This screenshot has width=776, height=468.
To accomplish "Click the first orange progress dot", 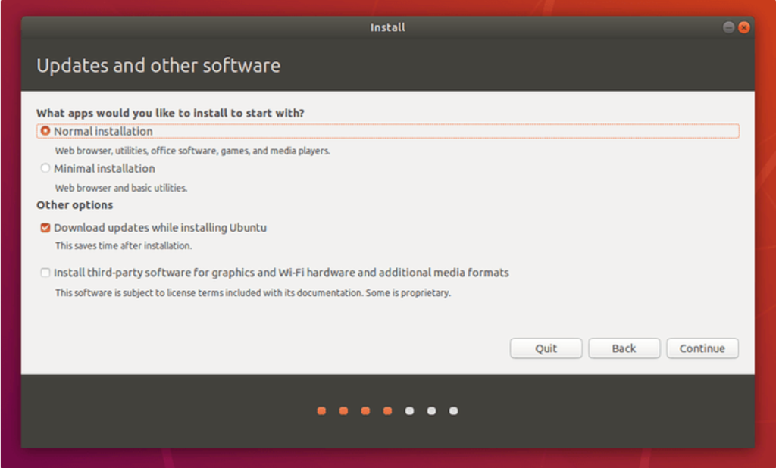I will pyautogui.click(x=321, y=411).
